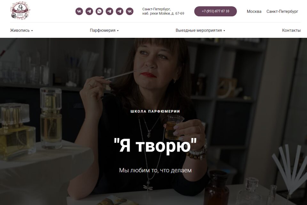Open the rightmost VK social icon

(130, 11)
